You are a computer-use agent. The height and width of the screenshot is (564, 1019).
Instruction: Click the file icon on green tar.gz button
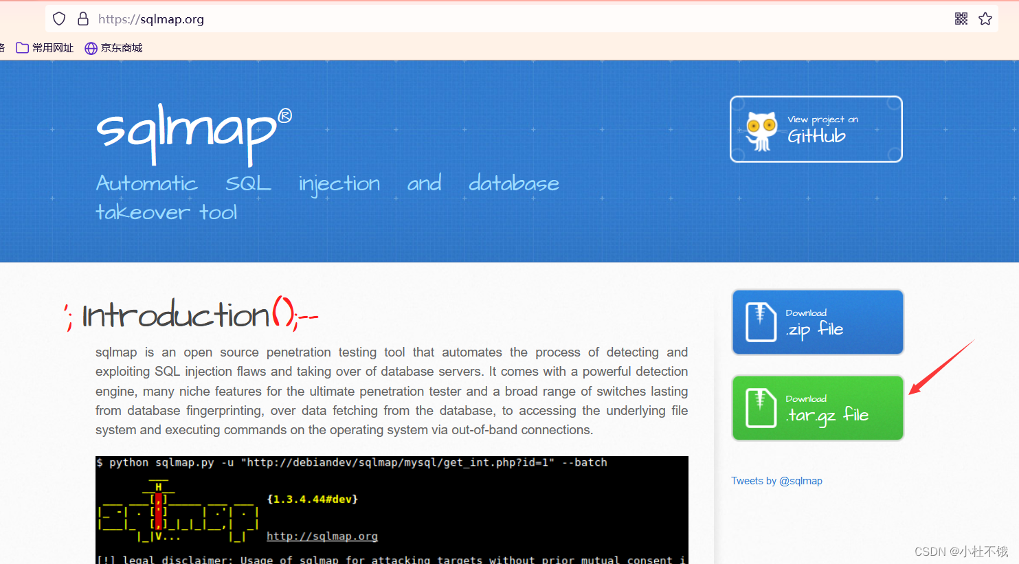760,407
